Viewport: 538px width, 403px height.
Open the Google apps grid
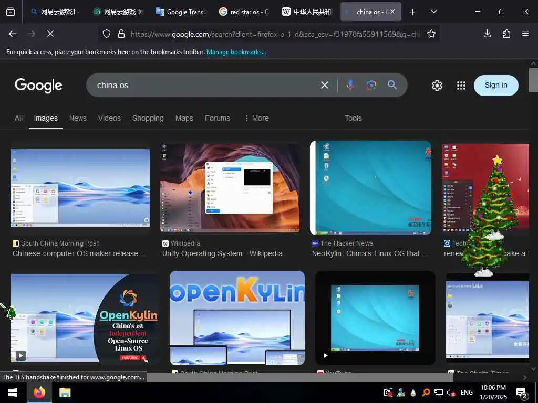pos(461,86)
